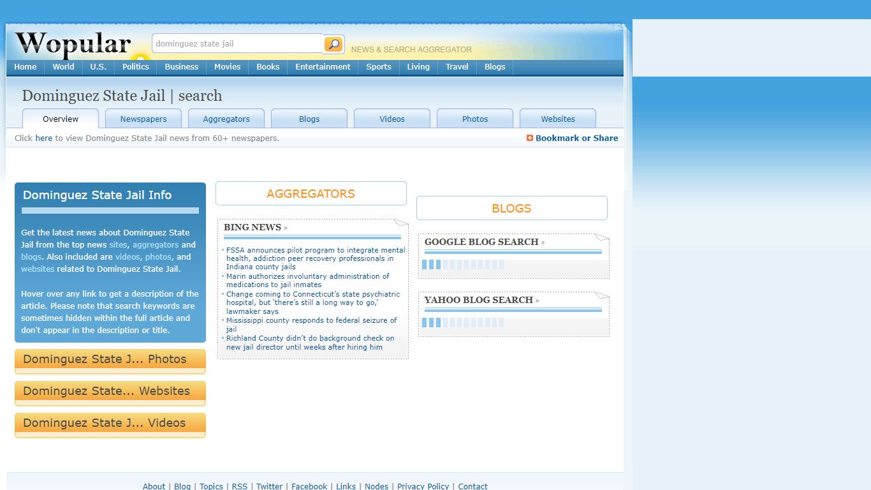871x490 pixels.
Task: Select the Overview tab
Action: pos(61,119)
